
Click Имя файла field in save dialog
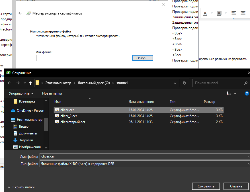coord(145,156)
